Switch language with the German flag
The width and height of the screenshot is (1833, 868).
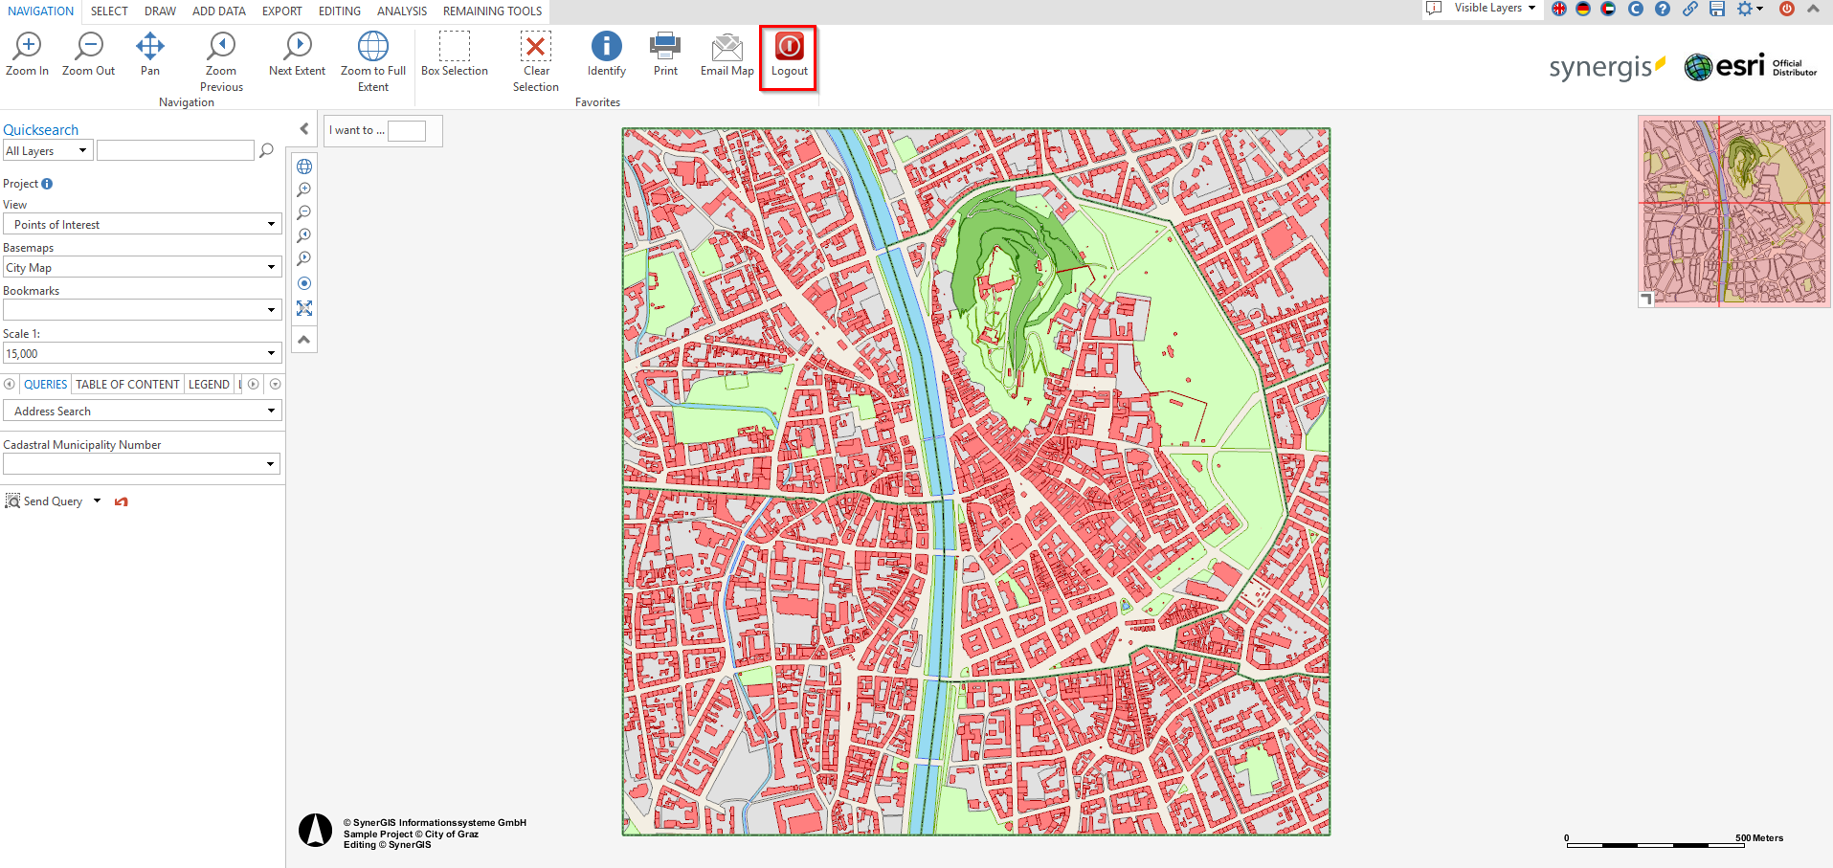[x=1583, y=9]
